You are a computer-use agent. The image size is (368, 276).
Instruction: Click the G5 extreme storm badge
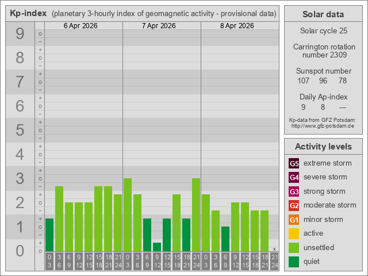pyautogui.click(x=294, y=163)
